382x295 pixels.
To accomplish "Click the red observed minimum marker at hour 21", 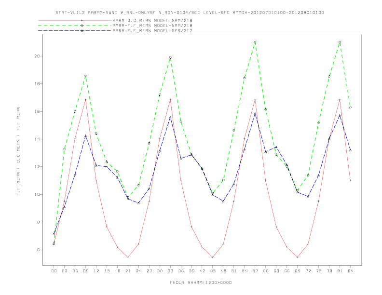I will coord(128,257).
